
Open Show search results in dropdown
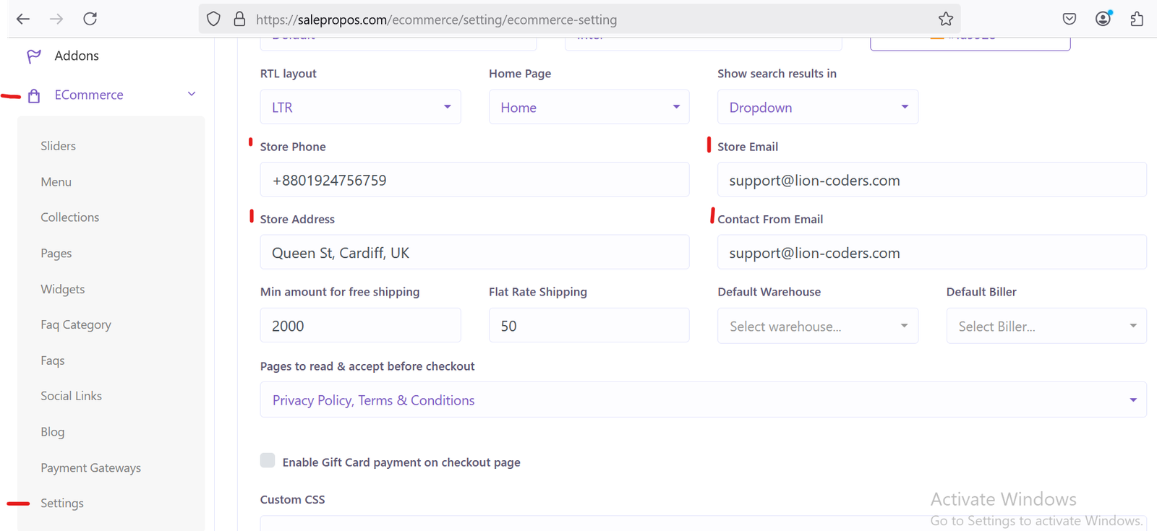(x=817, y=107)
